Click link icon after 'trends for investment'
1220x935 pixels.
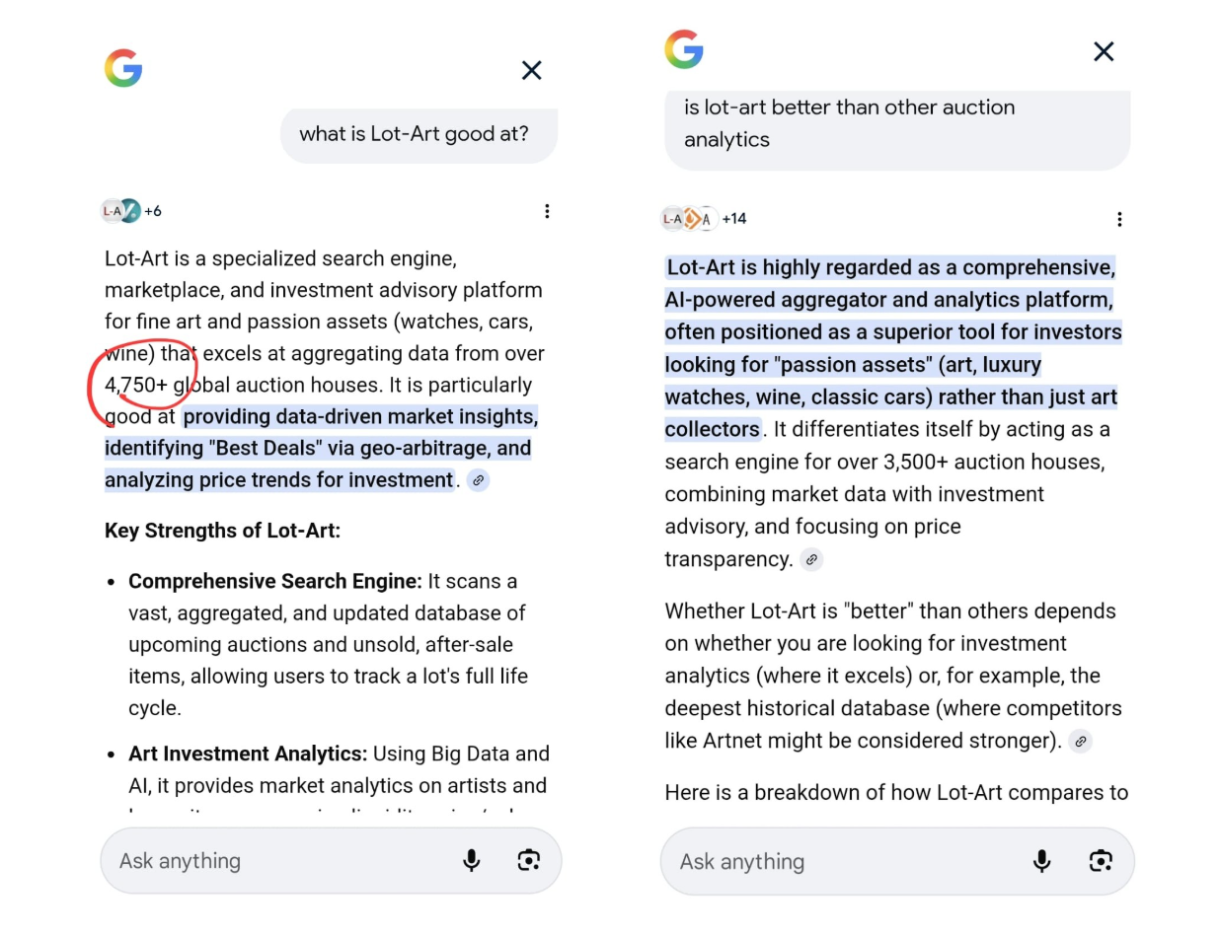coord(478,480)
